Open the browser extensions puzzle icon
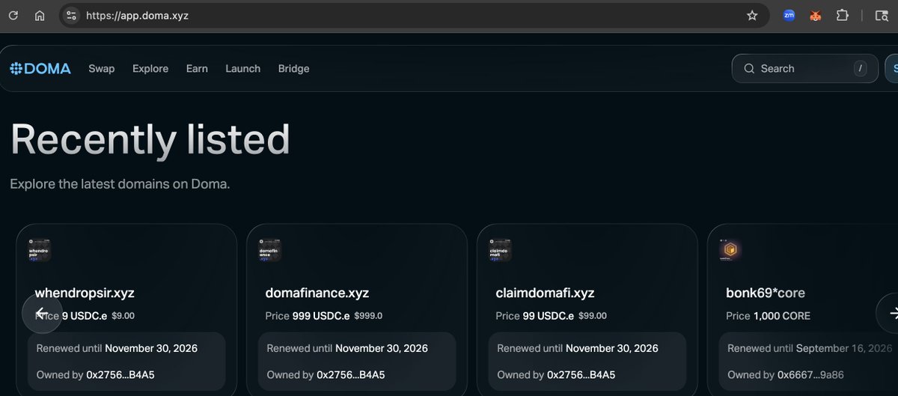 point(843,15)
